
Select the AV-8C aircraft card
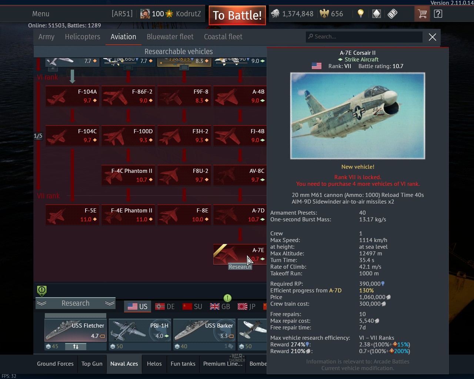point(240,175)
